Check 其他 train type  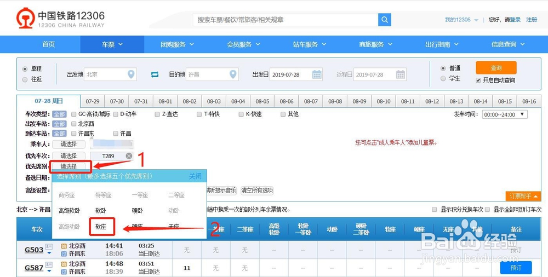coord(283,114)
